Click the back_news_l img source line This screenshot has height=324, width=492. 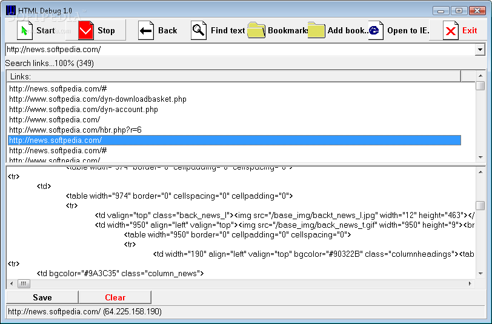[285, 216]
